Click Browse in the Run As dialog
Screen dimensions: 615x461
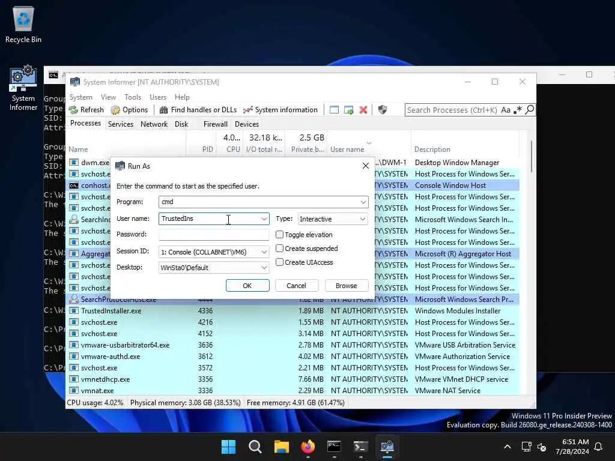[x=347, y=285]
